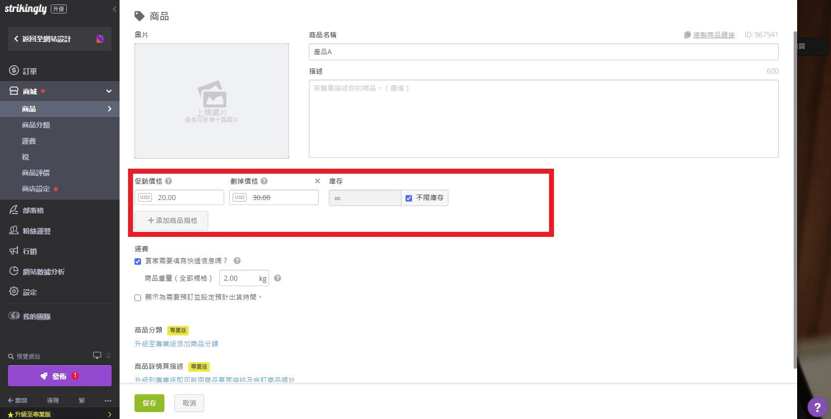The height and width of the screenshot is (419, 831).
Task: Click 專業版 badge beside 商品詳情頁描述
Action: 199,367
